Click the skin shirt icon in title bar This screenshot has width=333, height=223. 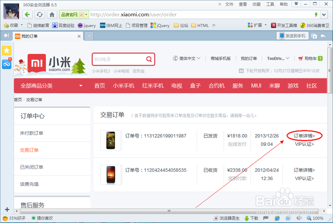(296, 4)
